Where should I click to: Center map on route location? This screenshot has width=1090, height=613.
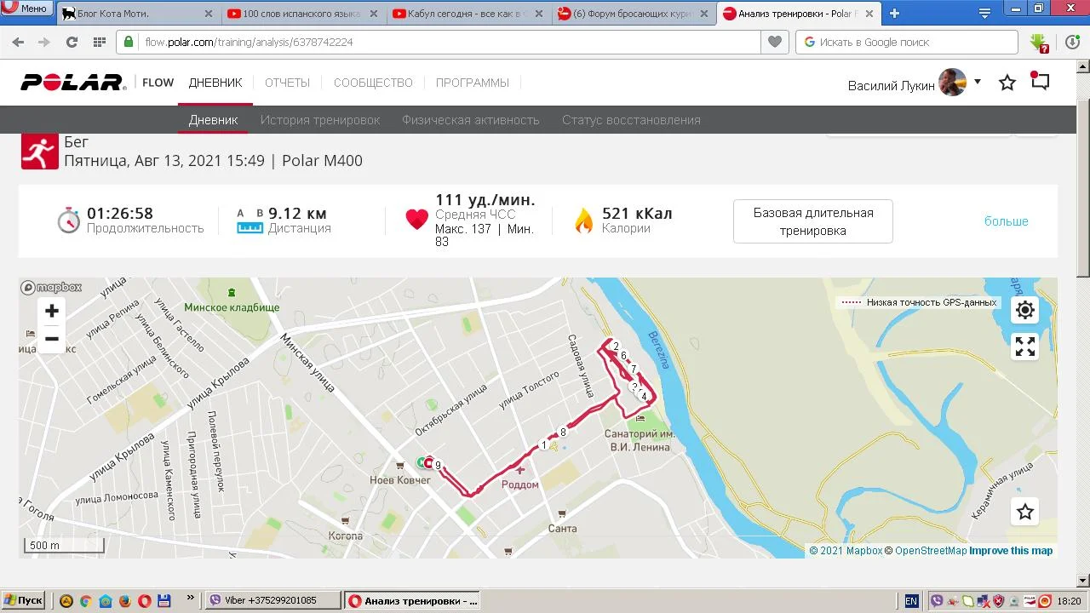coord(1025,310)
